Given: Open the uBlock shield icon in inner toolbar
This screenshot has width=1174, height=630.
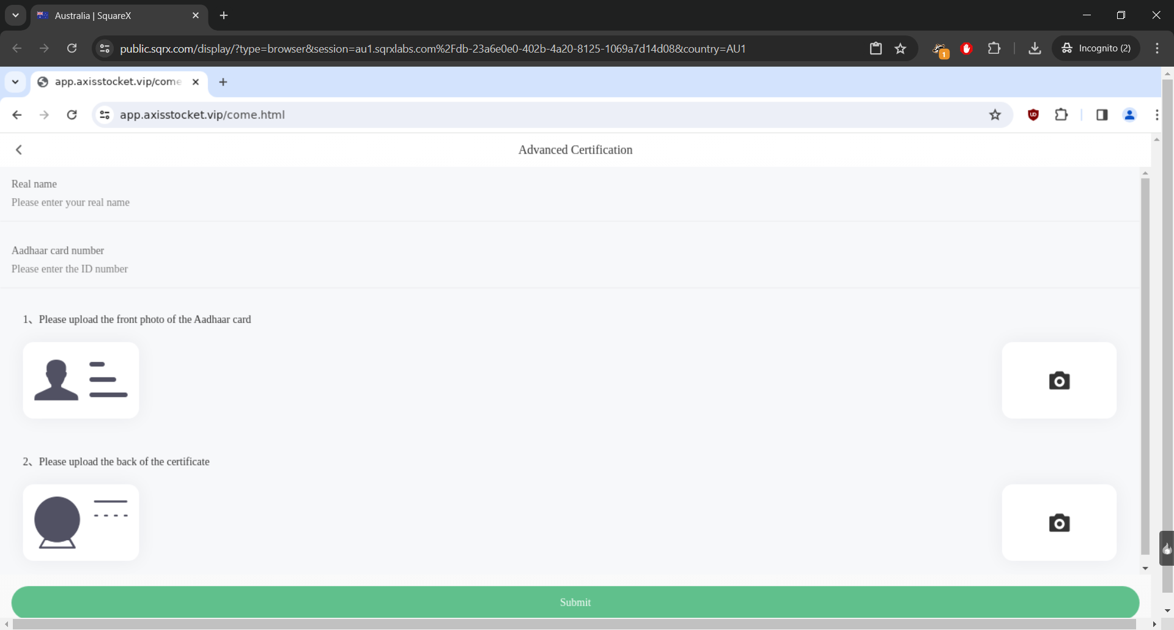Looking at the screenshot, I should [1033, 115].
